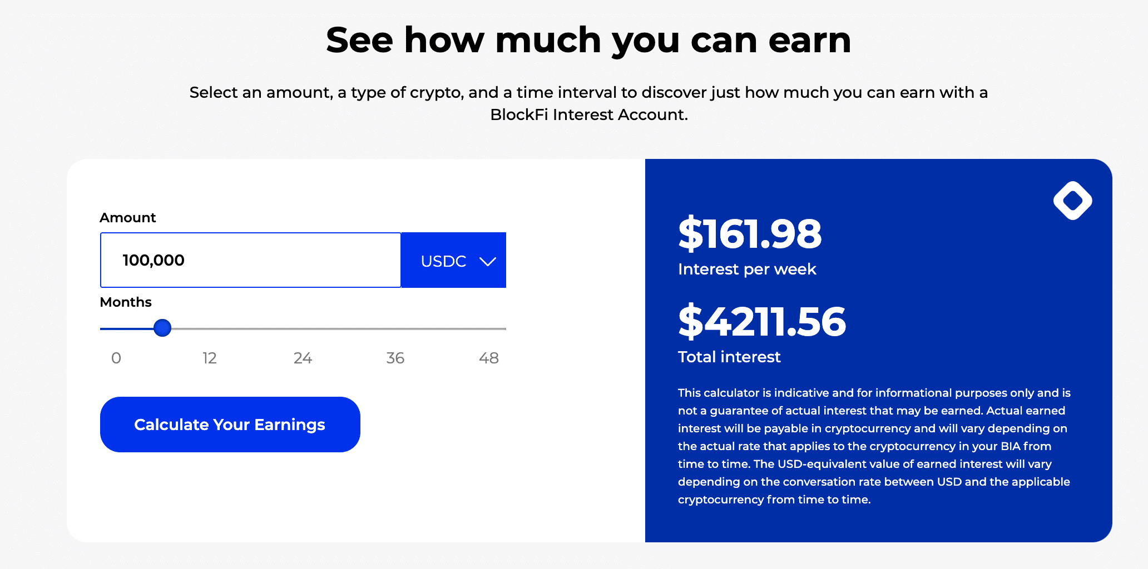This screenshot has height=569, width=1148.
Task: Click the $161.98 interest per week figure
Action: tap(750, 234)
